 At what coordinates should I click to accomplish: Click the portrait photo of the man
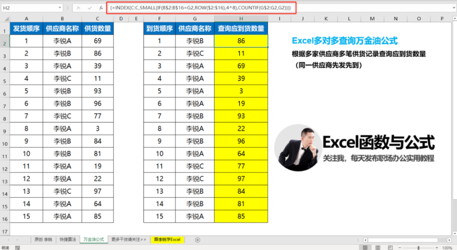pos(298,148)
